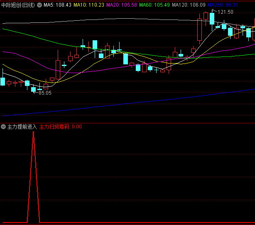Click the cyan candlestick at the 85.05 low
Image resolution: width=255 pixels, height=225 pixels.
click(33, 89)
